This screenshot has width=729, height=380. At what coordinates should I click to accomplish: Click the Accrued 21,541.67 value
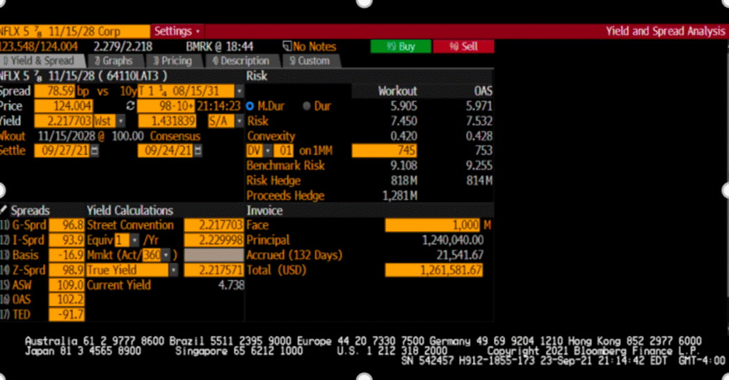(460, 255)
